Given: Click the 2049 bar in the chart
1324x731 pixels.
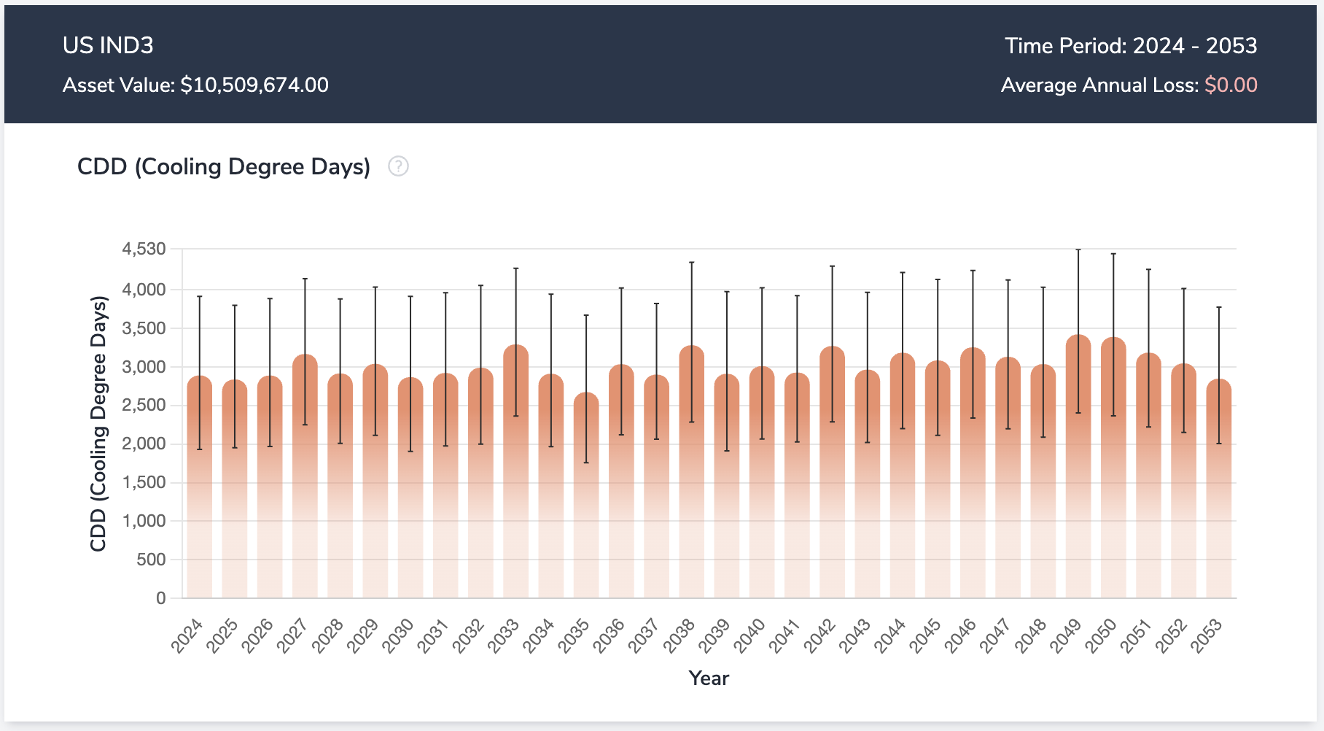Looking at the screenshot, I should pyautogui.click(x=1078, y=467).
